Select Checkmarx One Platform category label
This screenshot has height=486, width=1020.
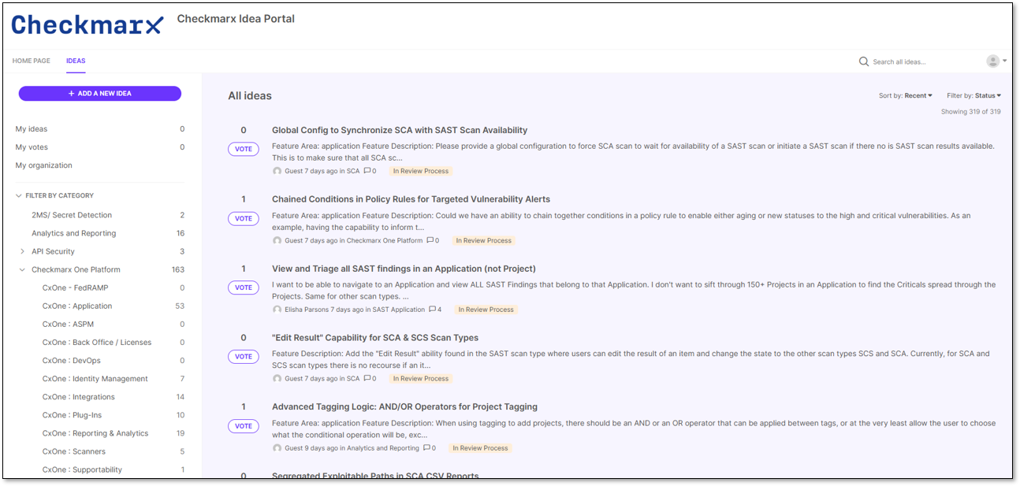(x=76, y=269)
